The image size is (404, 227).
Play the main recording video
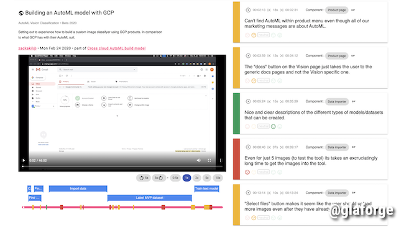pyautogui.click(x=24, y=160)
